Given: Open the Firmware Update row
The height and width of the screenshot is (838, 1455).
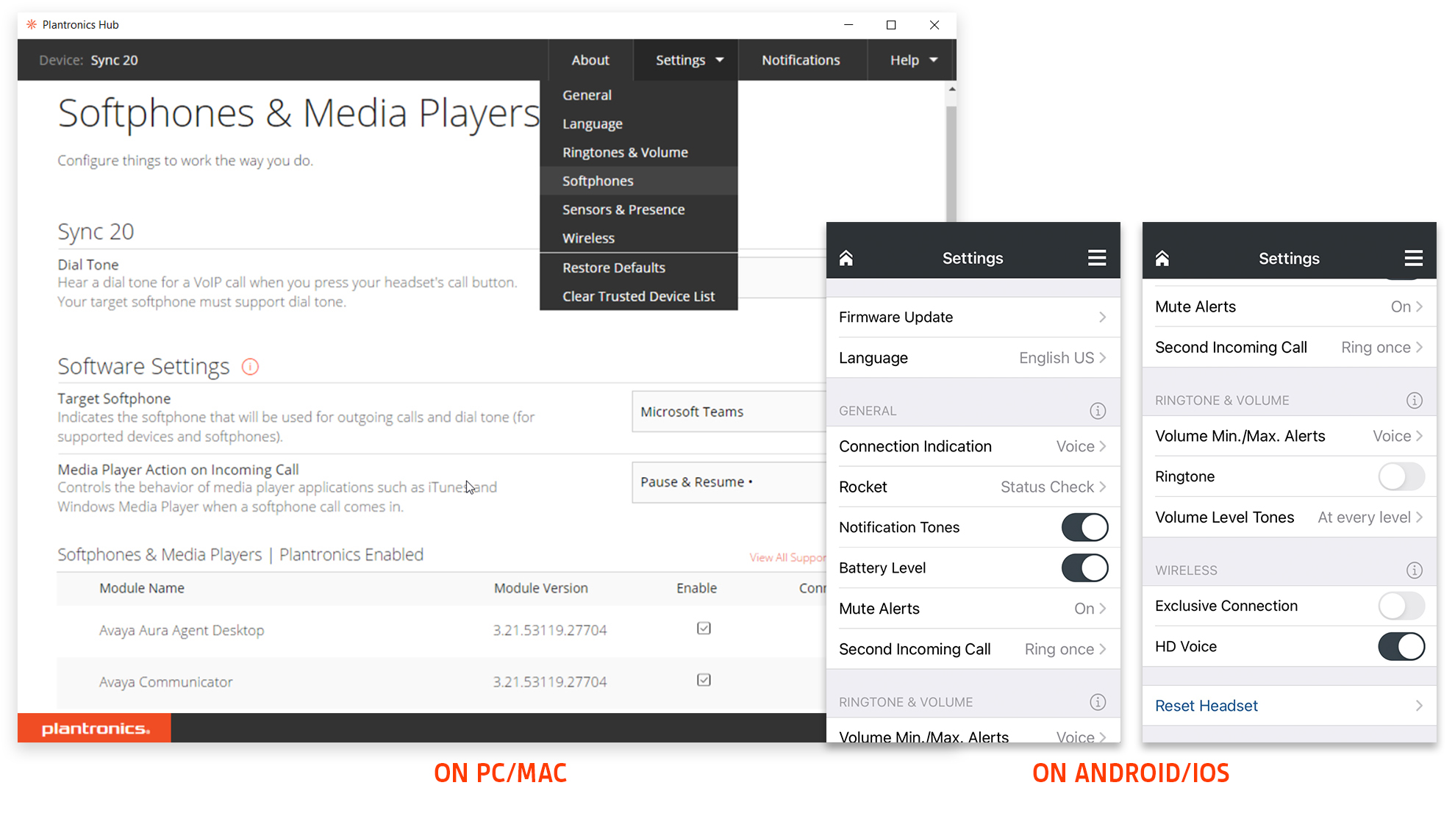Looking at the screenshot, I should [972, 318].
